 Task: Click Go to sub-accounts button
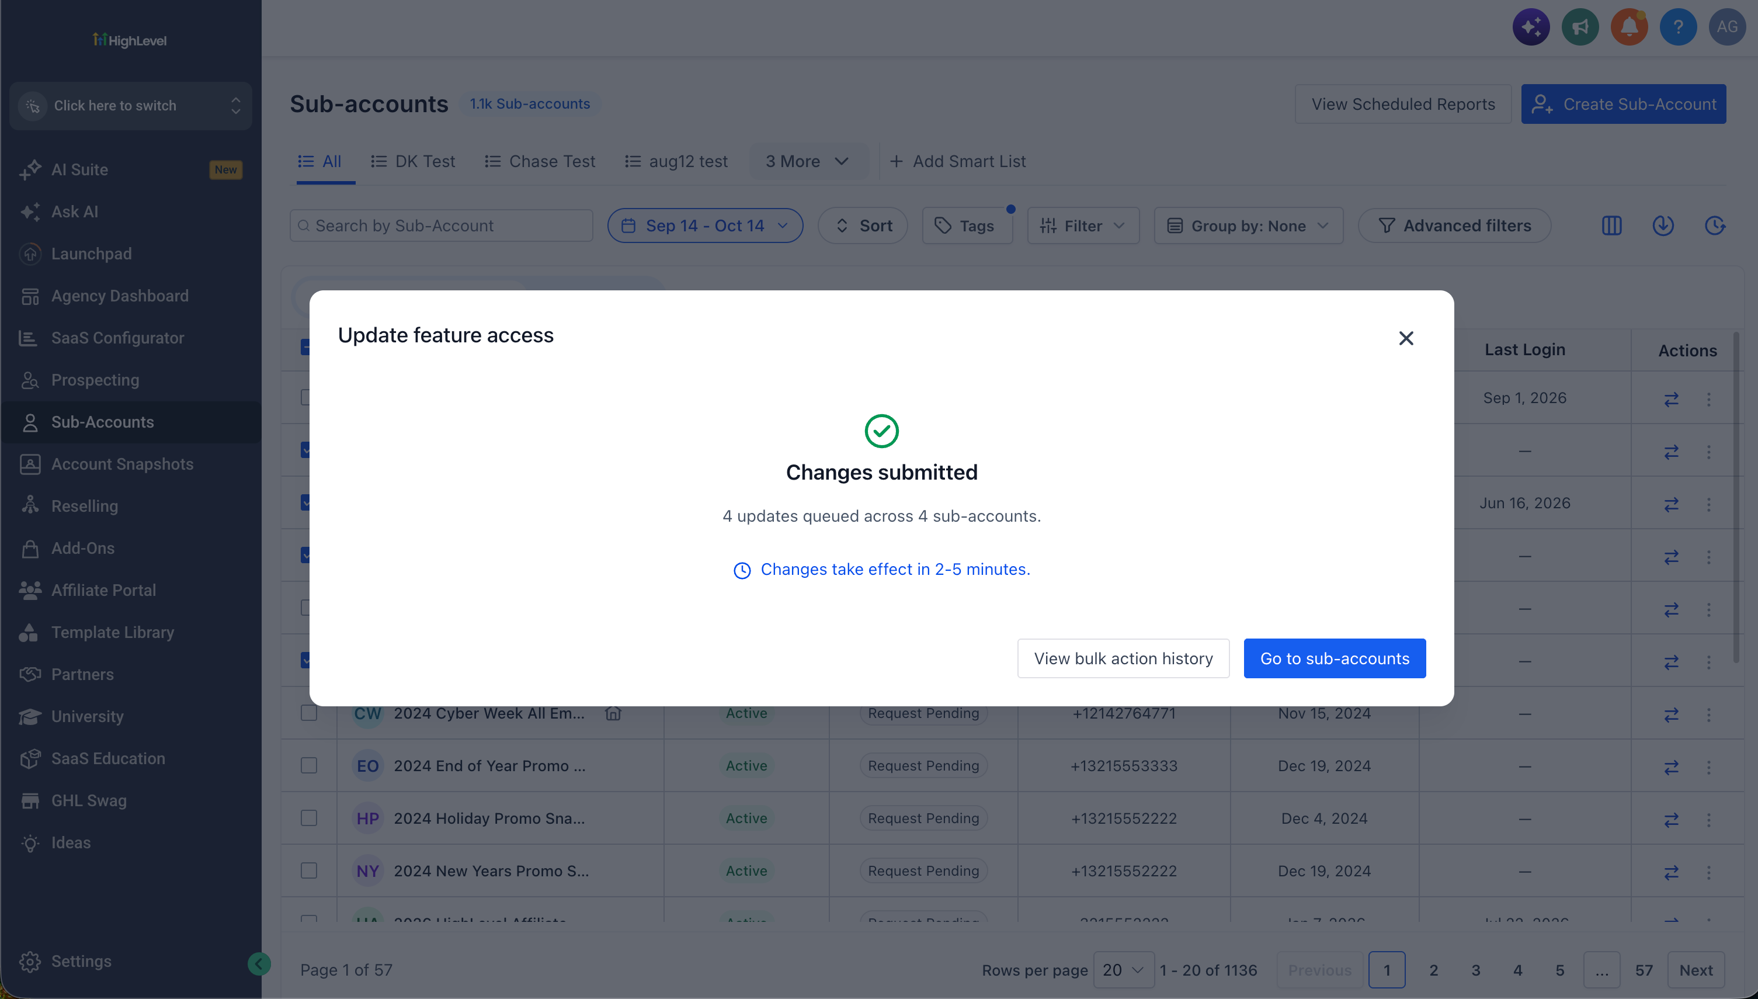[x=1334, y=658]
